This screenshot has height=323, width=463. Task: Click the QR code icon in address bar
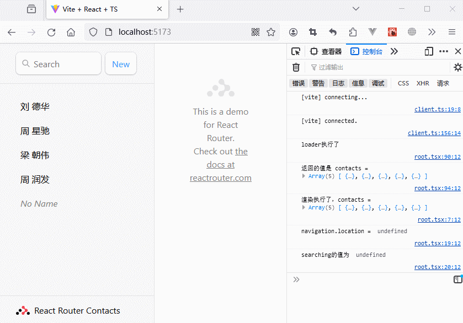pyautogui.click(x=256, y=32)
